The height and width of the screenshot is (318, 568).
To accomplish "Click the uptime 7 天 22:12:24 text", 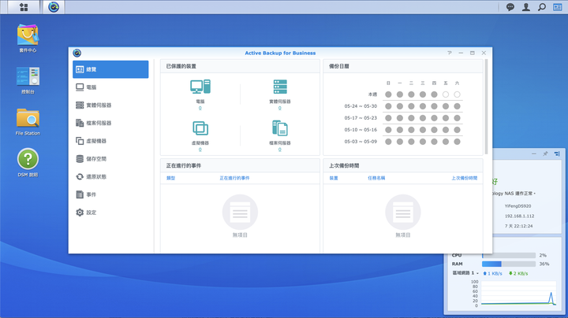I will pos(519,226).
